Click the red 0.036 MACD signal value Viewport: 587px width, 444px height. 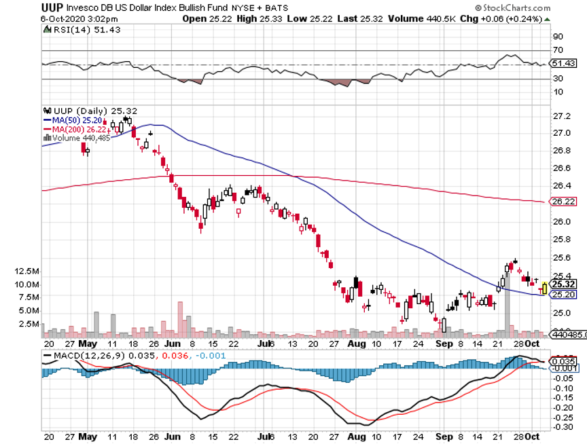(x=175, y=356)
